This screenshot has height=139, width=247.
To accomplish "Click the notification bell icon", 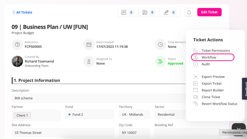I will tap(189, 12).
